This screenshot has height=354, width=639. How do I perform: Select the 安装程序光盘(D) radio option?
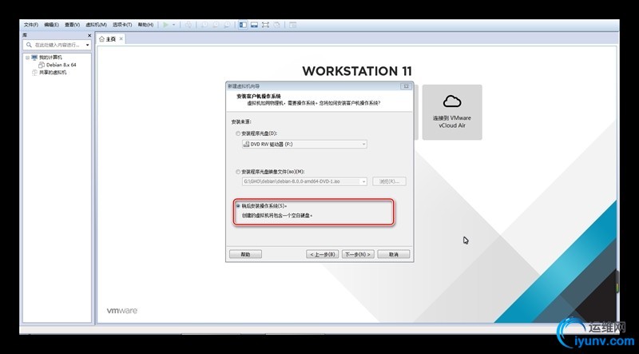(x=238, y=133)
